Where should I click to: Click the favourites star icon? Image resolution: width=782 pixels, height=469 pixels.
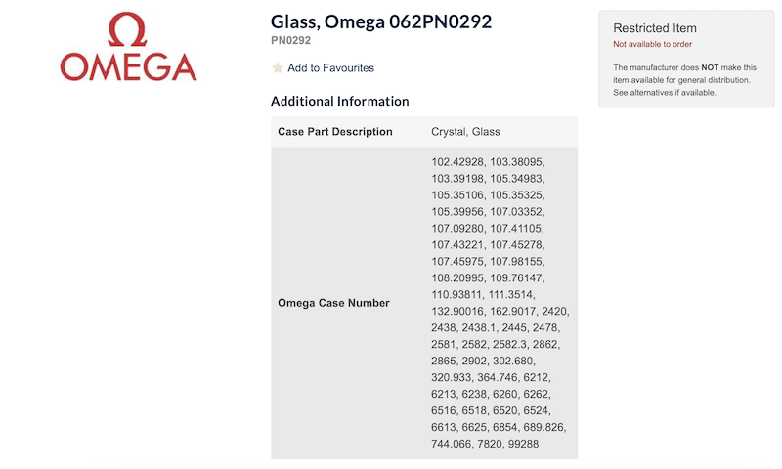coord(278,68)
